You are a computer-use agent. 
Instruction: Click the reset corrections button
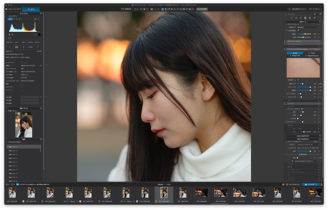pyautogui.click(x=297, y=9)
